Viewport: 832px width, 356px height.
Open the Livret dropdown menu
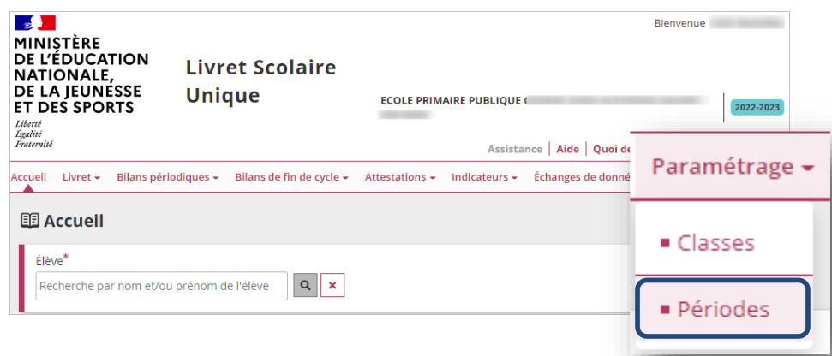81,177
